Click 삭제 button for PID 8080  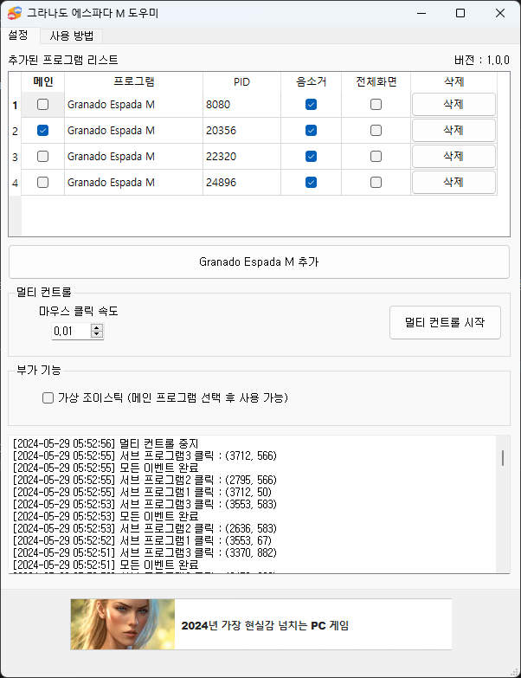(453, 104)
